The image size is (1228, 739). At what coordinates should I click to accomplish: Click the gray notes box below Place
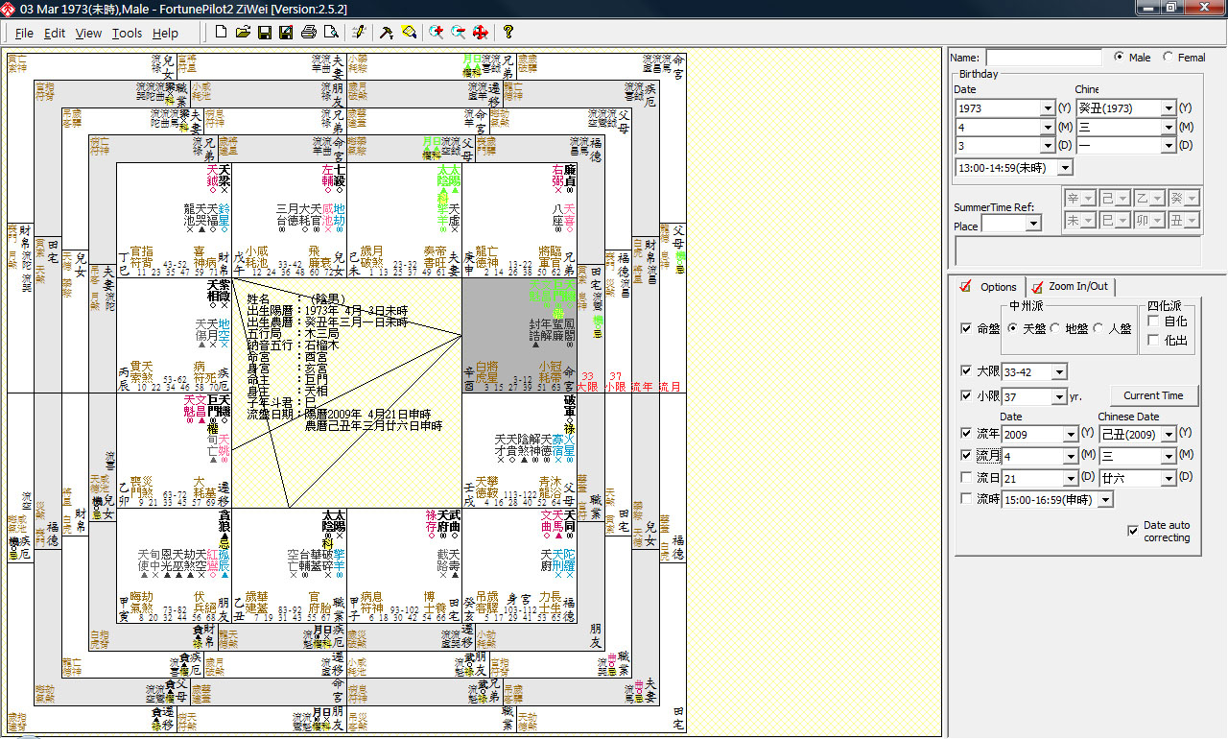pos(1078,251)
